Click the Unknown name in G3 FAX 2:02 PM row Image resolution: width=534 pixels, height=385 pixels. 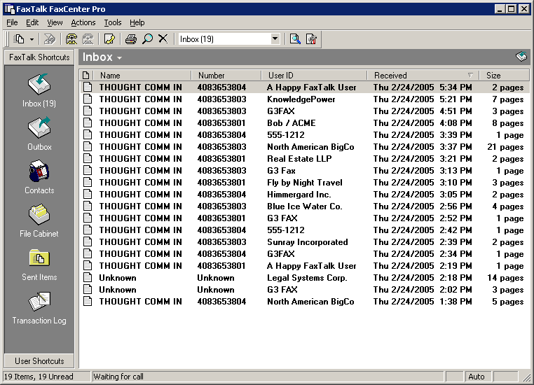[118, 289]
